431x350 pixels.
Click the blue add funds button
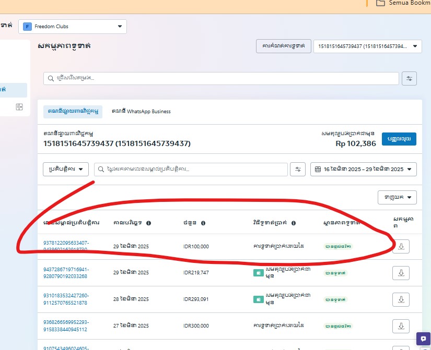pyautogui.click(x=399, y=139)
